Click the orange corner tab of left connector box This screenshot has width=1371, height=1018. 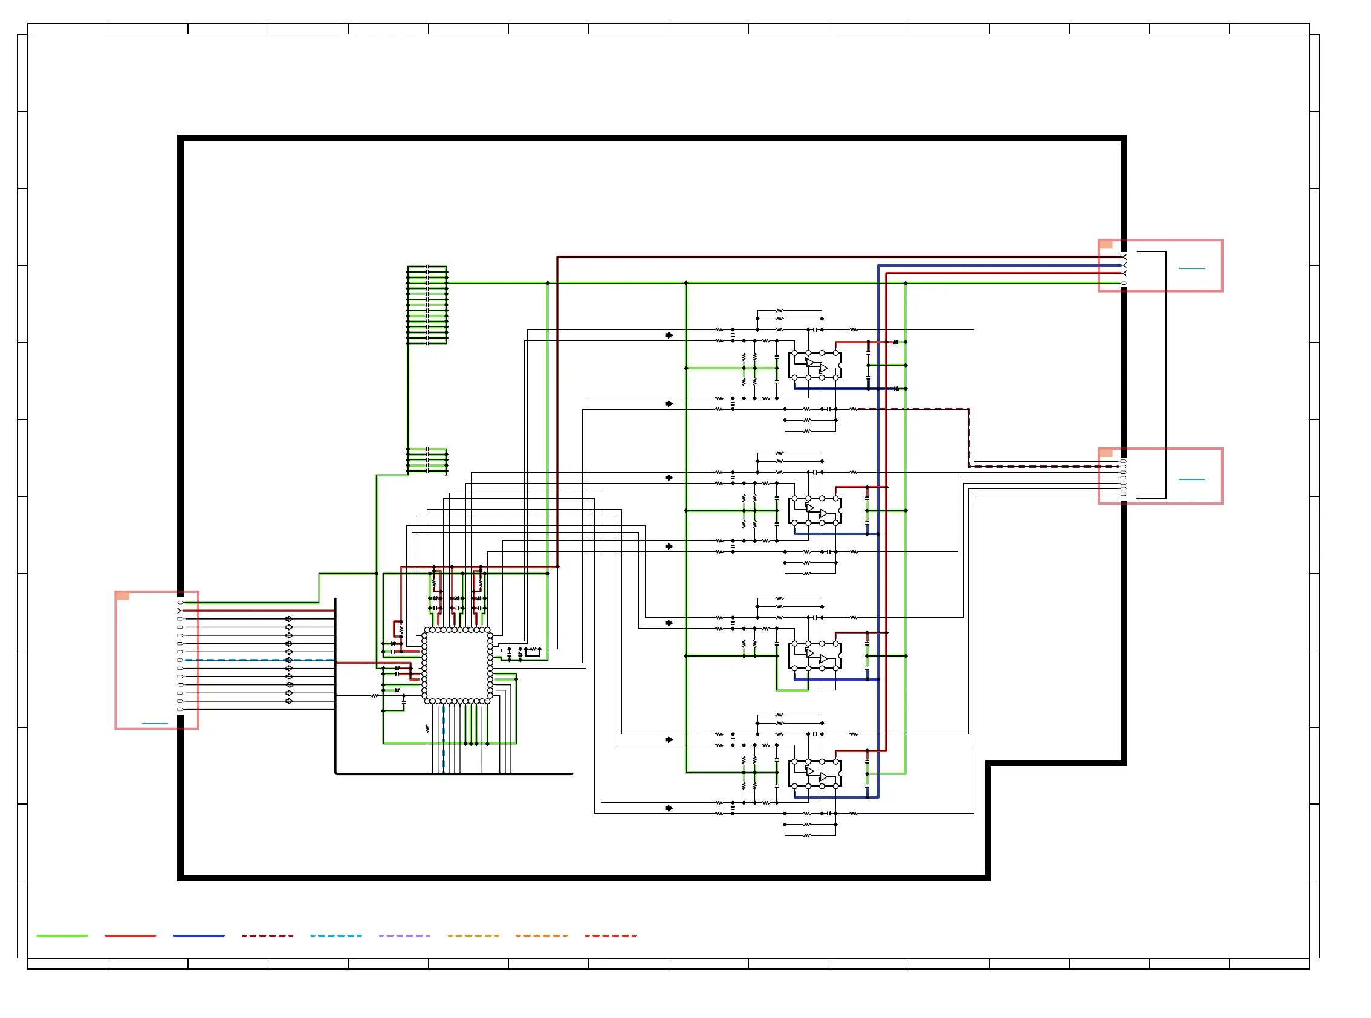123,596
